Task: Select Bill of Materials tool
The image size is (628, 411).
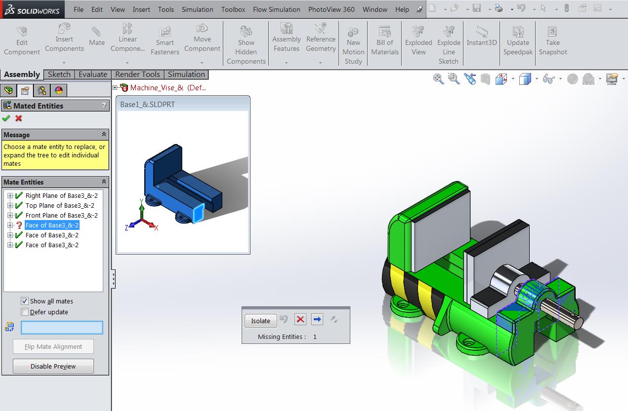Action: tap(384, 32)
